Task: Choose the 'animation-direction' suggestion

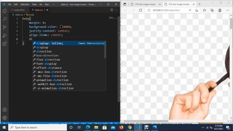Action: click(x=69, y=80)
